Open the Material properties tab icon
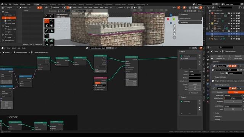This screenshot has height=137, width=244. pos(208,102)
